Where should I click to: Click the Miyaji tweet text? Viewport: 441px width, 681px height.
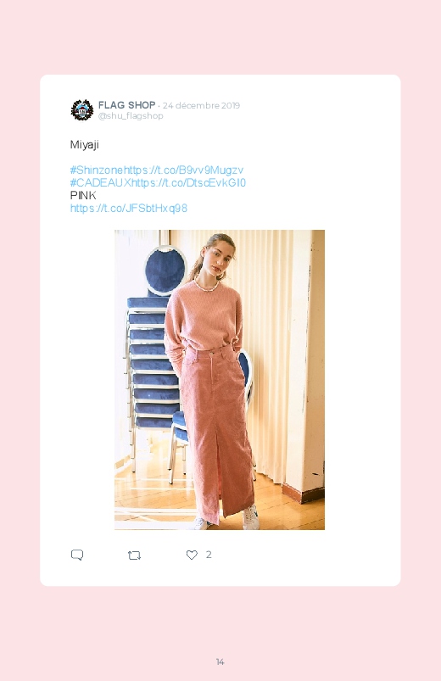click(x=84, y=145)
